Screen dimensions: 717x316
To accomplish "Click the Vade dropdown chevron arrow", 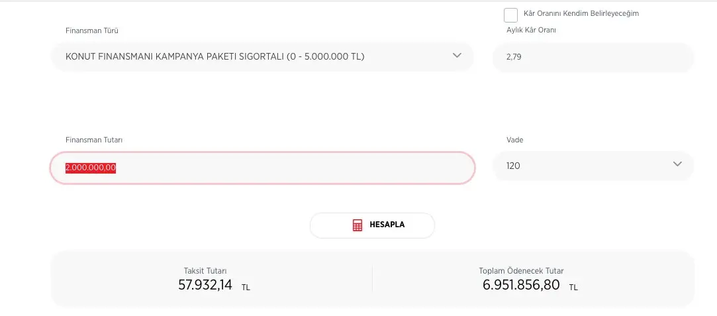I will [x=677, y=164].
